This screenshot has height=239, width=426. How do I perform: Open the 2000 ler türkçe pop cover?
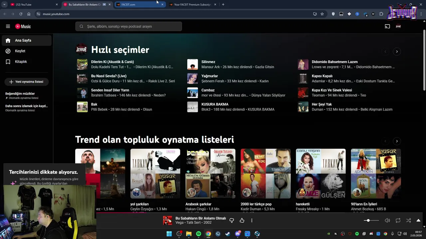point(266,174)
